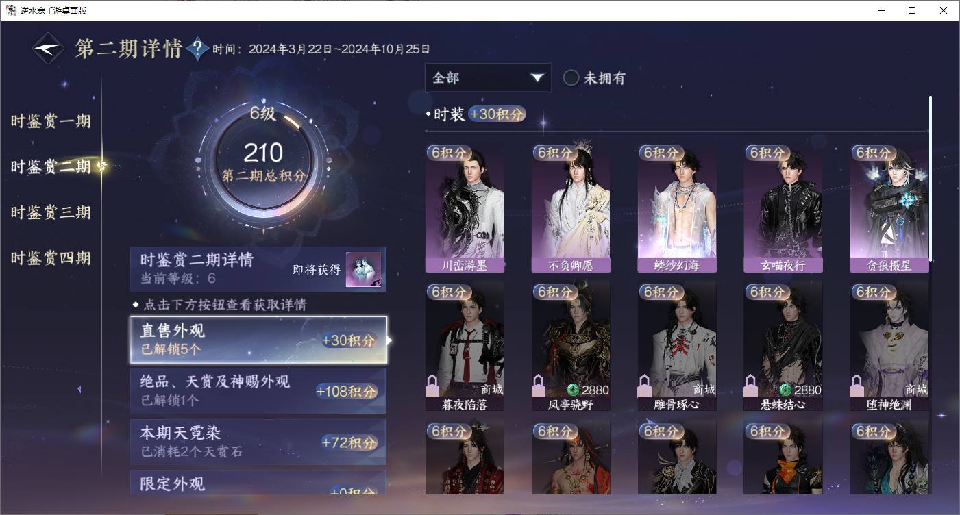Select 时鉴赏四期 in the sidebar
The image size is (960, 515).
tap(51, 258)
